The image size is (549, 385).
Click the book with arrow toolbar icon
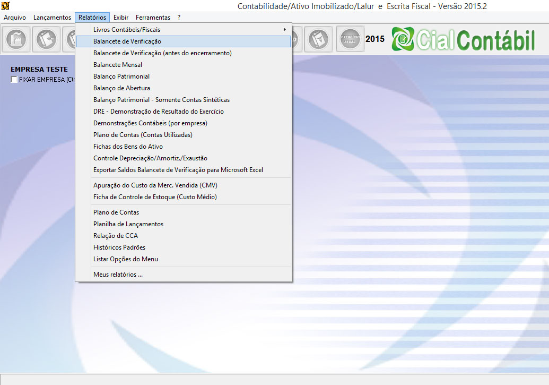tap(47, 39)
